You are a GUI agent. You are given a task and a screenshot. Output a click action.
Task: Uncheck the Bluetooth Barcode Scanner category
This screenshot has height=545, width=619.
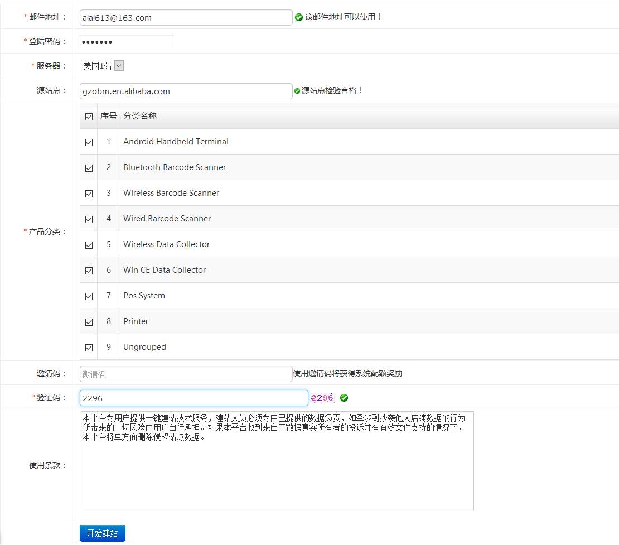coord(89,167)
